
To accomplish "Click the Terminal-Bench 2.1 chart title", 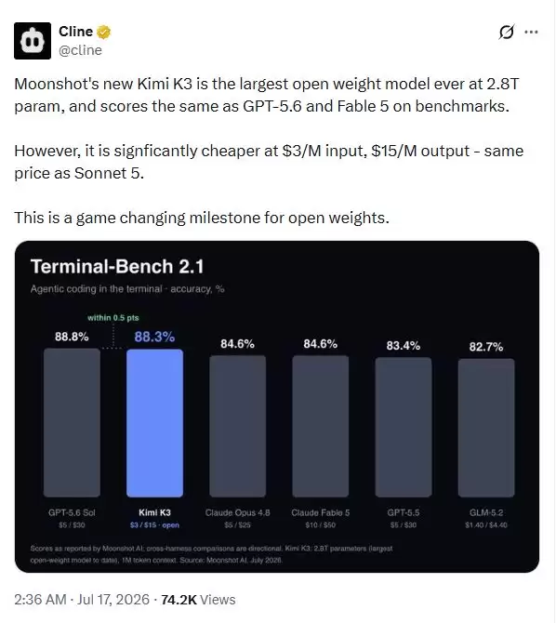I will pyautogui.click(x=117, y=266).
